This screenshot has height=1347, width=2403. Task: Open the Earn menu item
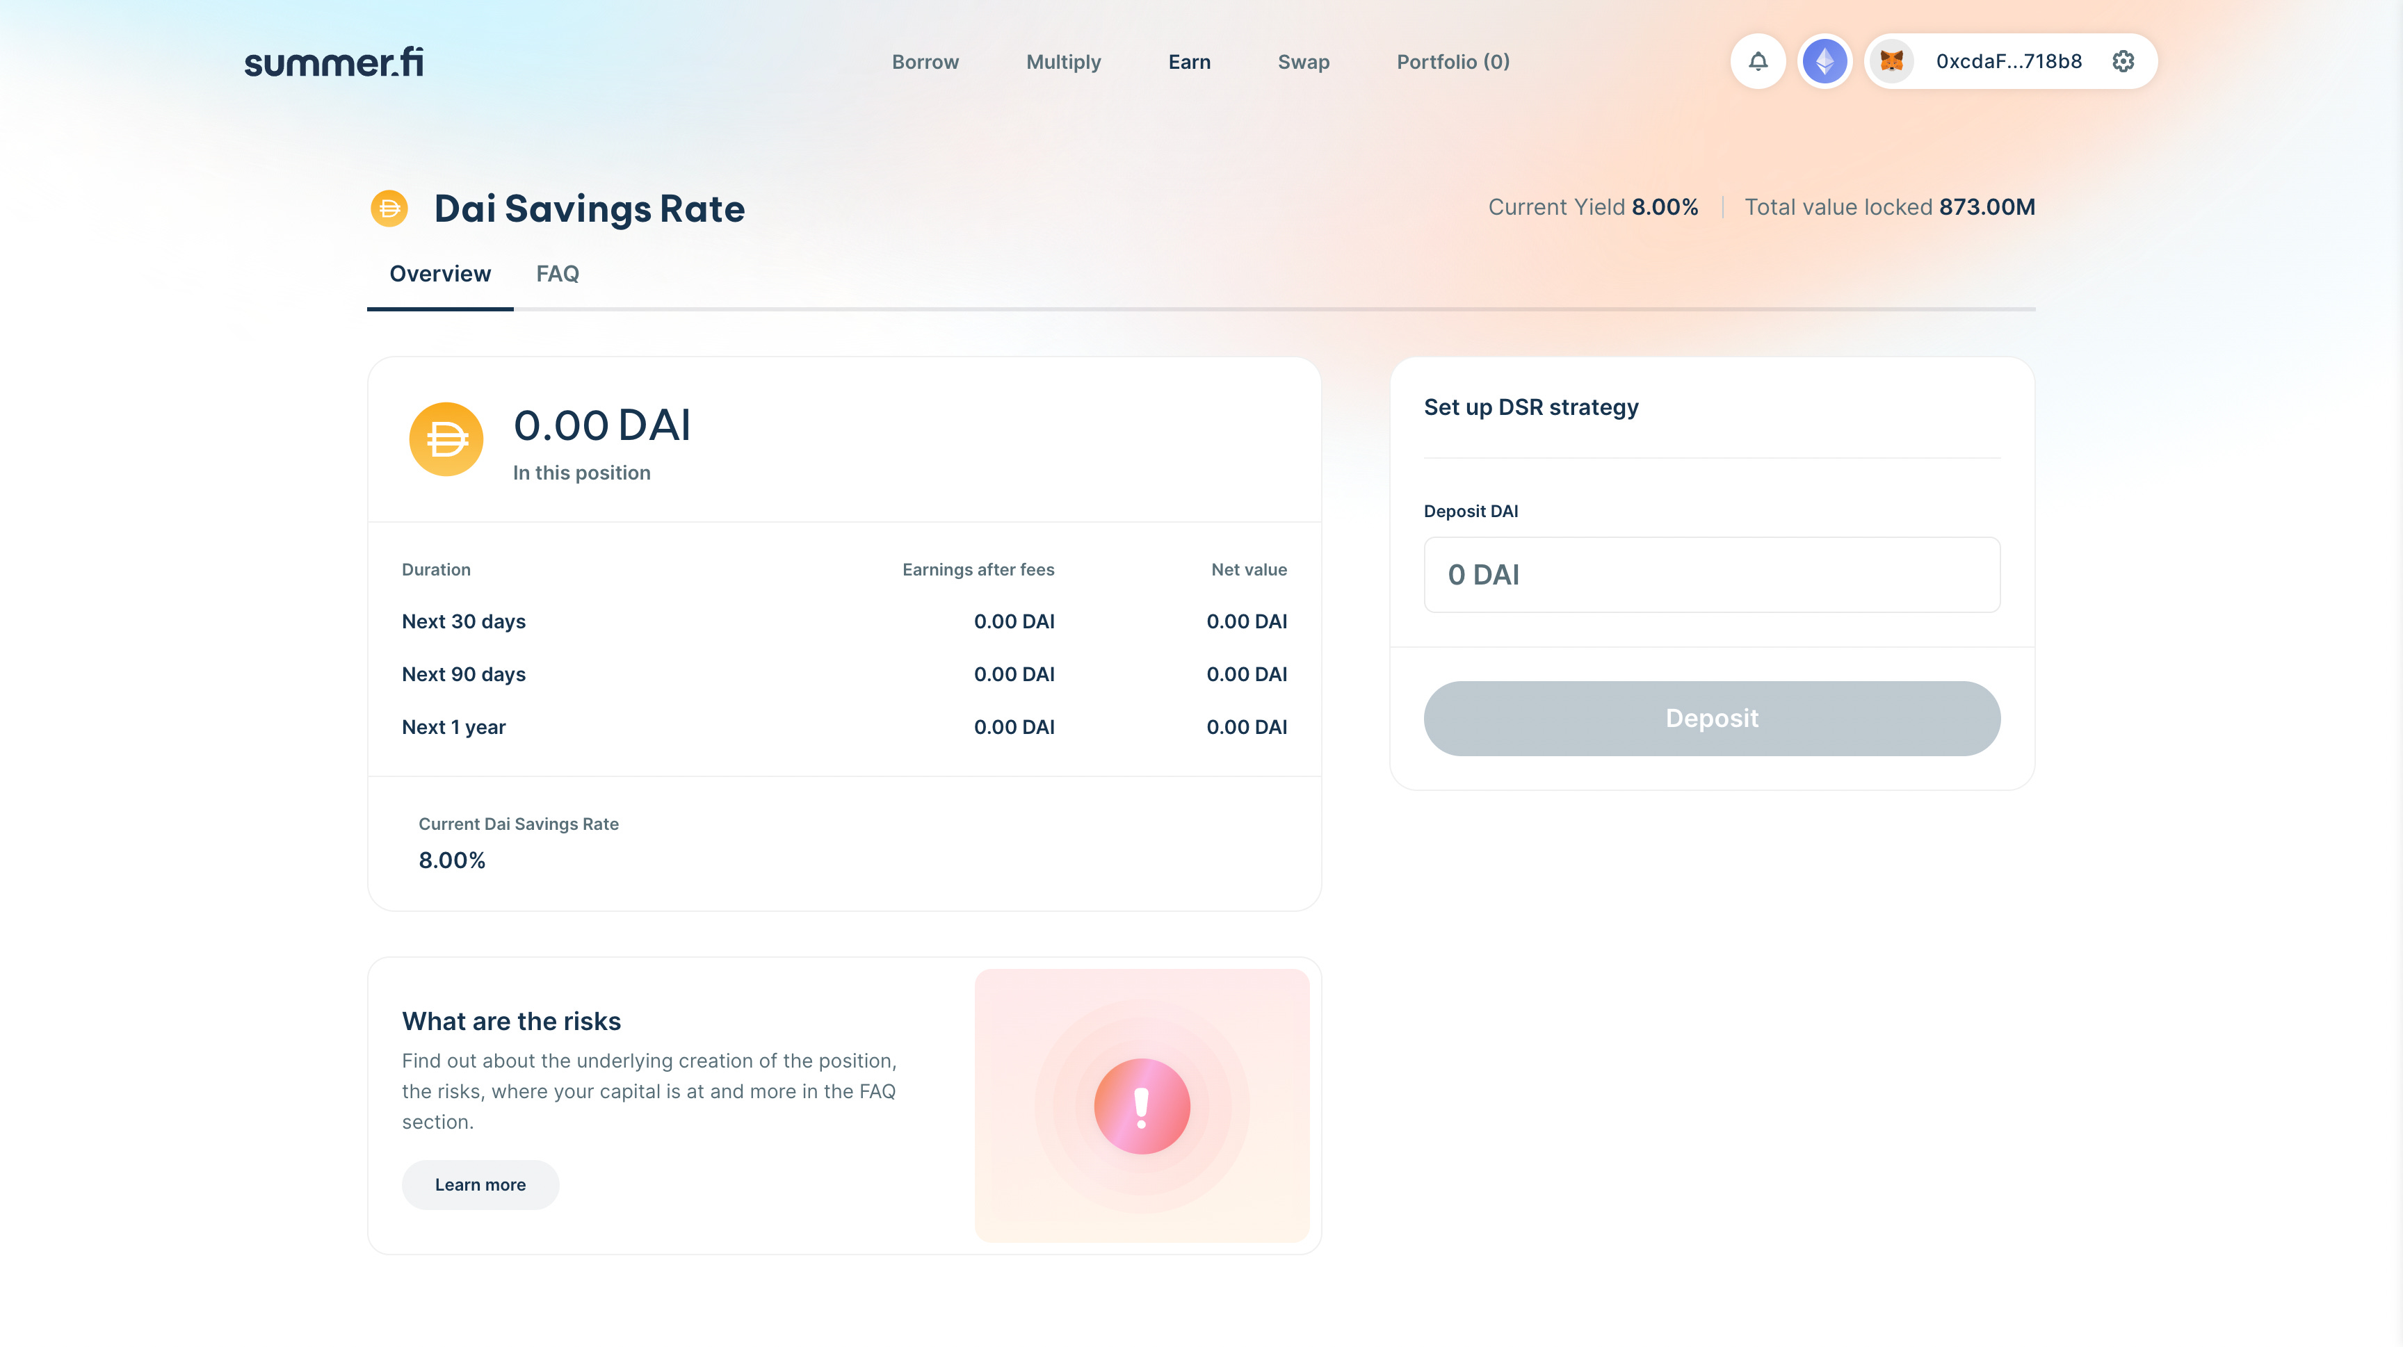[x=1190, y=62]
